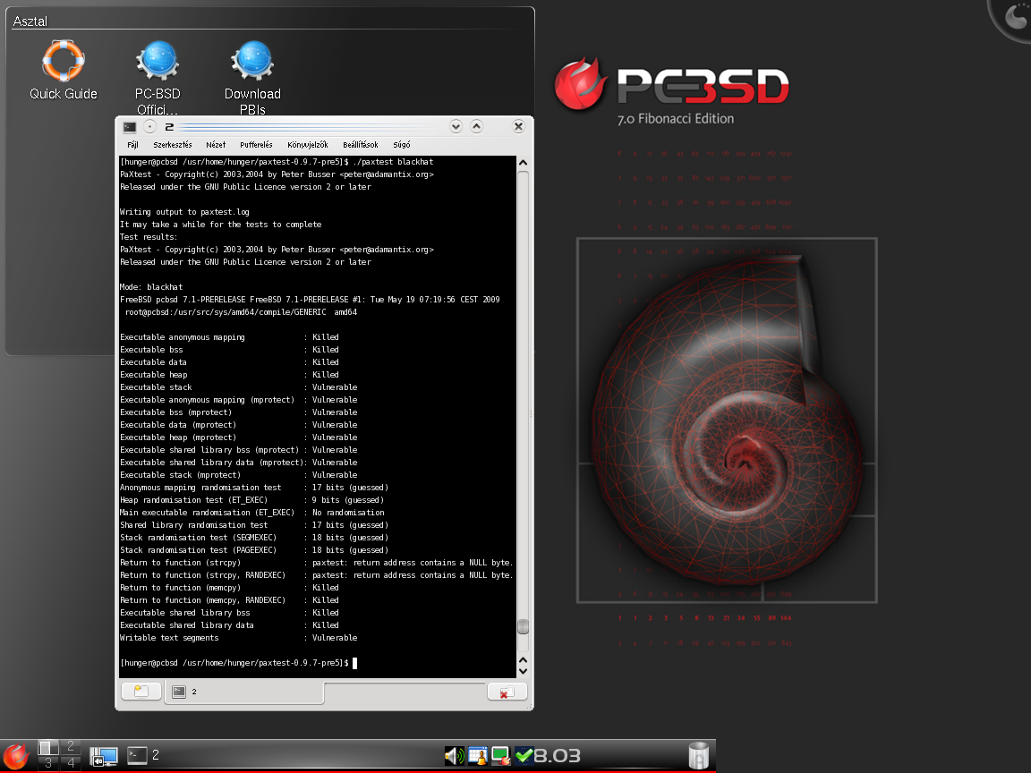1031x773 pixels.
Task: Open the Quick Guide desktop icon
Action: coord(64,69)
